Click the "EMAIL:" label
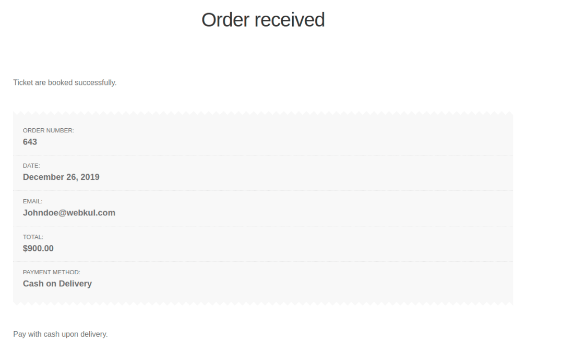The width and height of the screenshot is (561, 353). coord(32,201)
